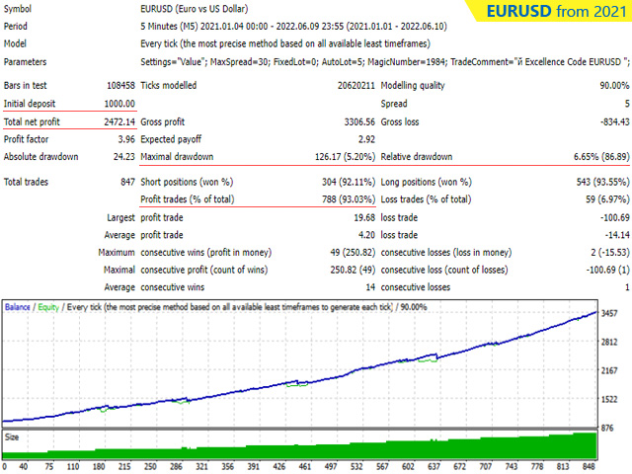Image resolution: width=632 pixels, height=474 pixels.
Task: Click the 2167 axis value on the chart
Action: [x=609, y=371]
